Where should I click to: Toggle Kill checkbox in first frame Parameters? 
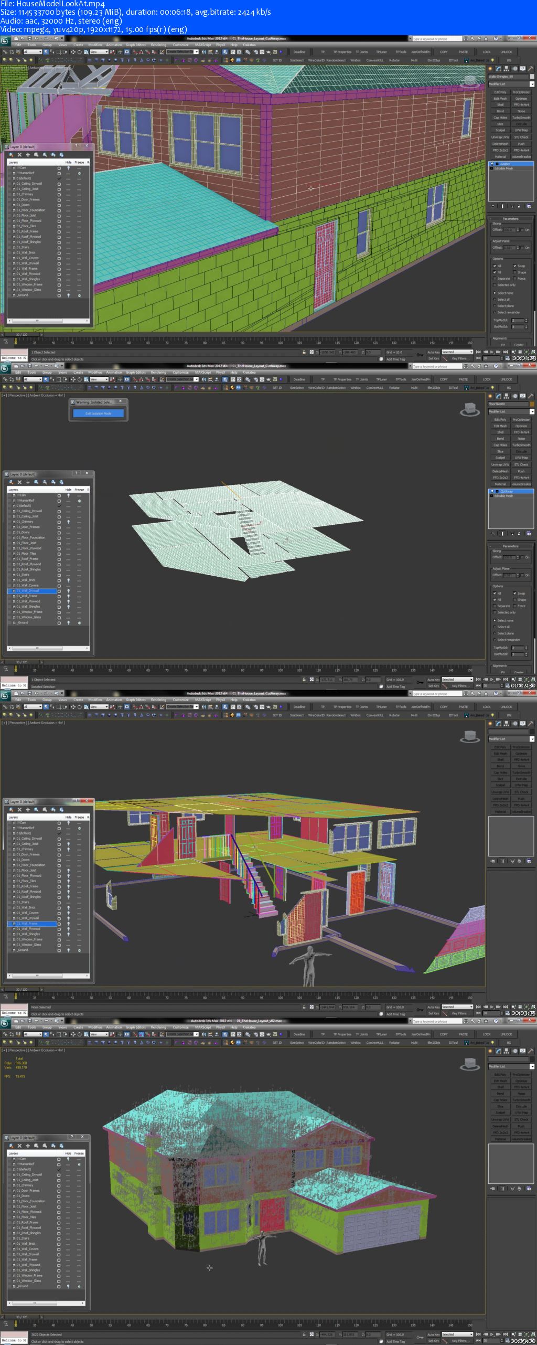(495, 266)
